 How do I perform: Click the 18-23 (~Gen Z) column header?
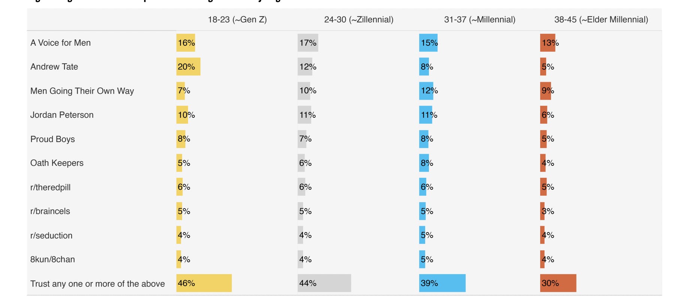(x=237, y=19)
